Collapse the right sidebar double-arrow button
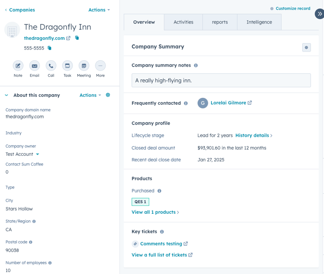 click(x=319, y=14)
